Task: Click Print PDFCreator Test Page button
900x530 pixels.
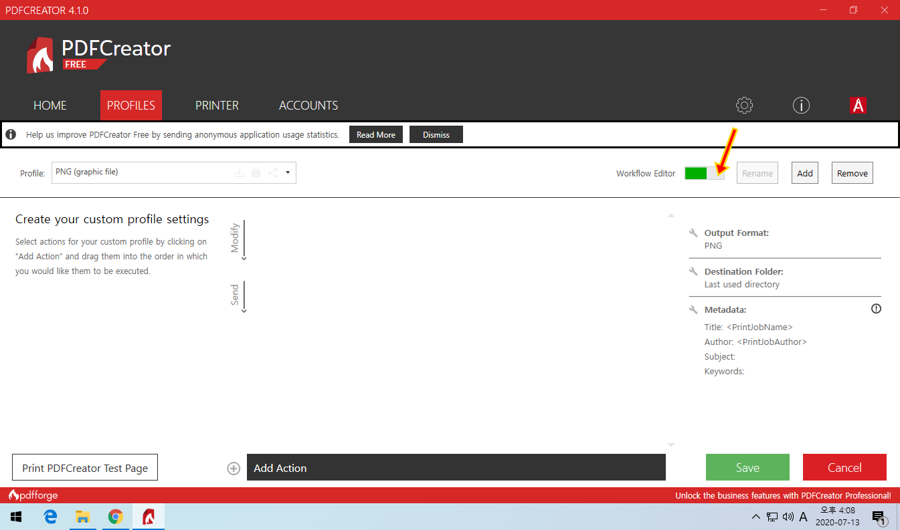Action: pyautogui.click(x=85, y=468)
